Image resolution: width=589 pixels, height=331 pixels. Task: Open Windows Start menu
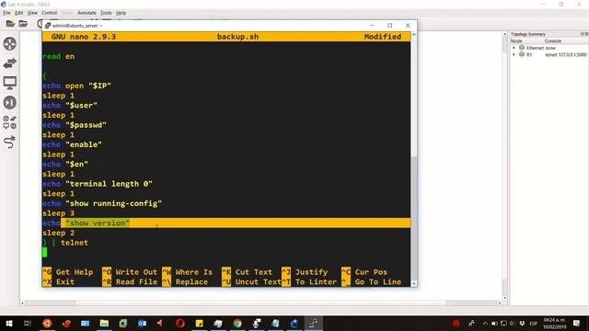click(x=8, y=323)
